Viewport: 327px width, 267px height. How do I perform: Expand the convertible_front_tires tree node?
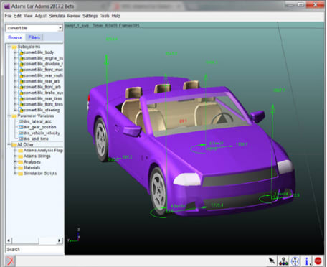[x=15, y=104]
